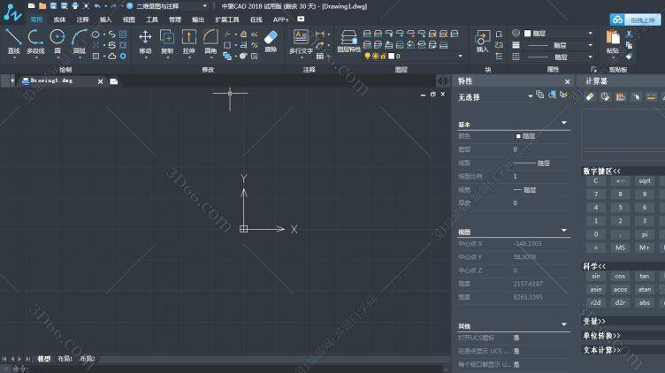Open the 视图 ribbon tab
The width and height of the screenshot is (665, 373).
pos(129,19)
